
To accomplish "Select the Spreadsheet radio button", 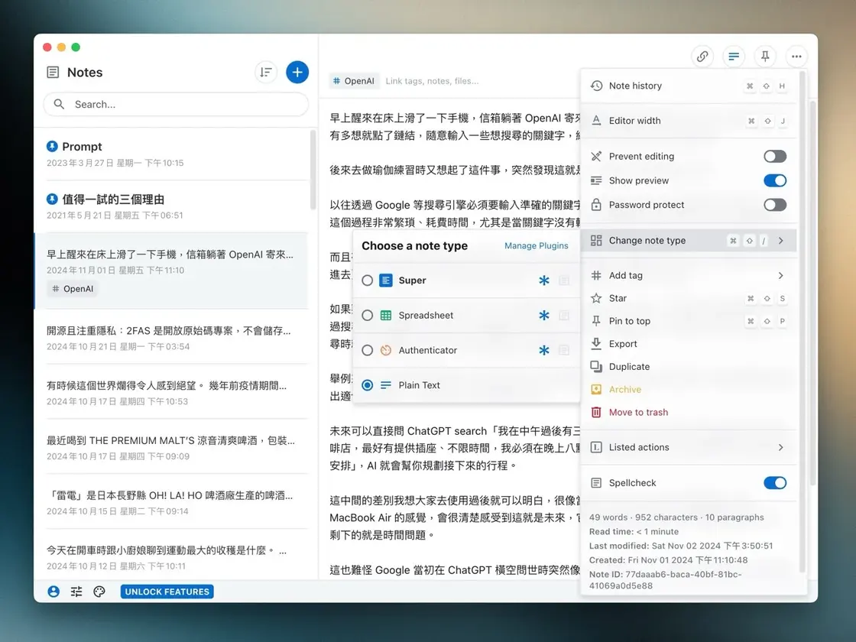I will click(x=368, y=316).
